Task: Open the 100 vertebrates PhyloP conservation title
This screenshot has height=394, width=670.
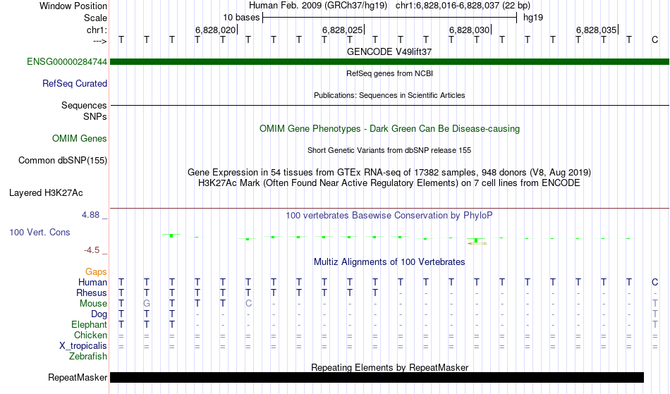Action: pos(389,216)
